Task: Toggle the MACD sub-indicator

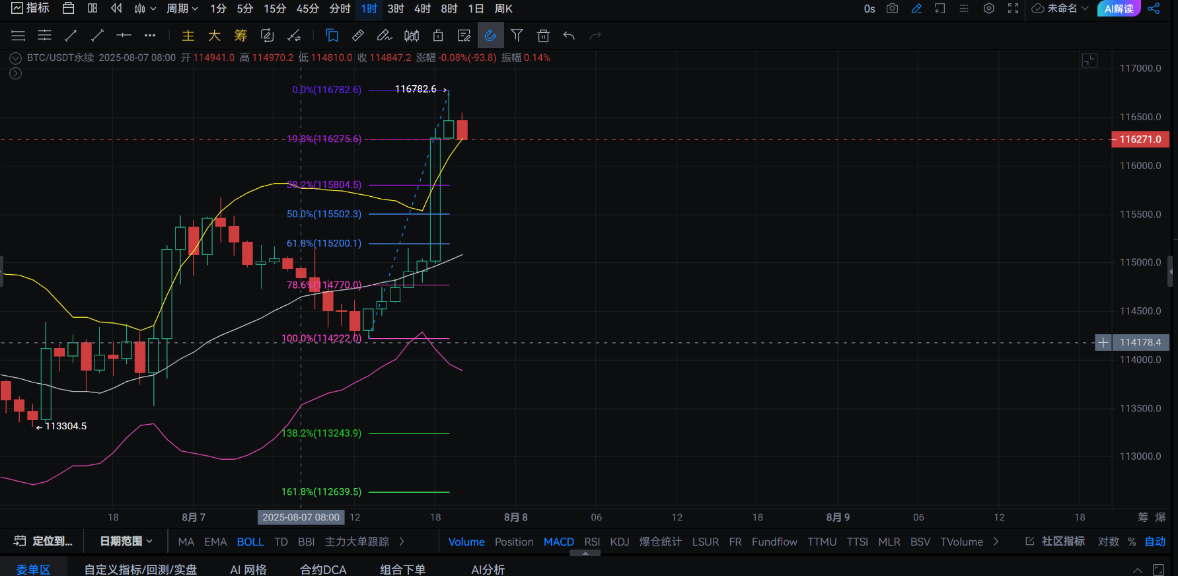Action: point(559,542)
